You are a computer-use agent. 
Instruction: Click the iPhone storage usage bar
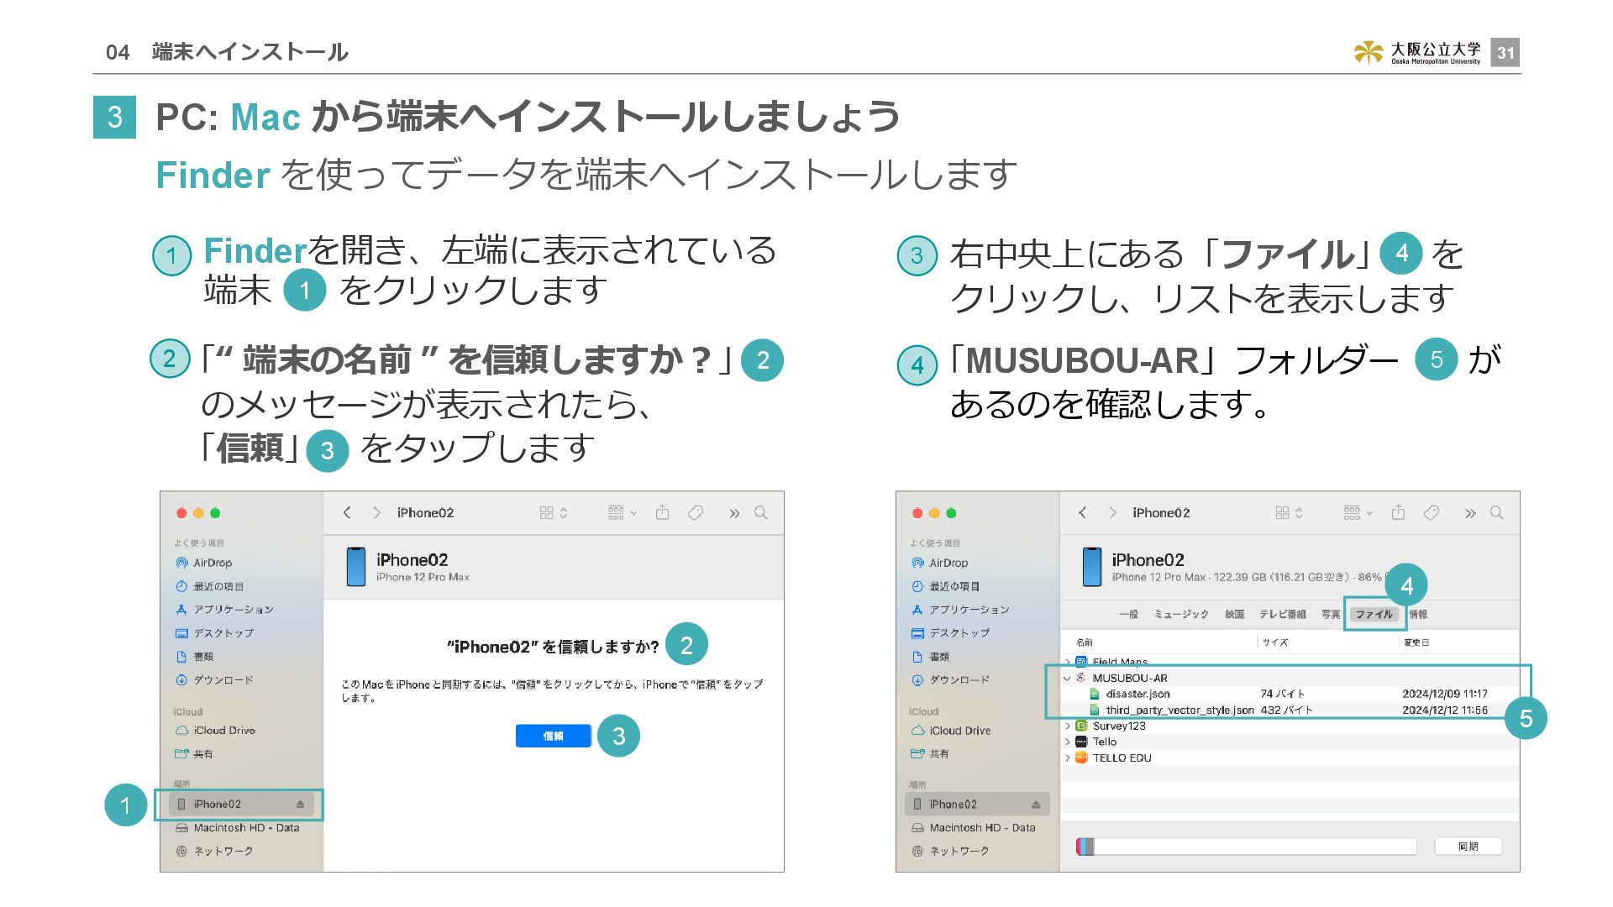click(x=1246, y=847)
